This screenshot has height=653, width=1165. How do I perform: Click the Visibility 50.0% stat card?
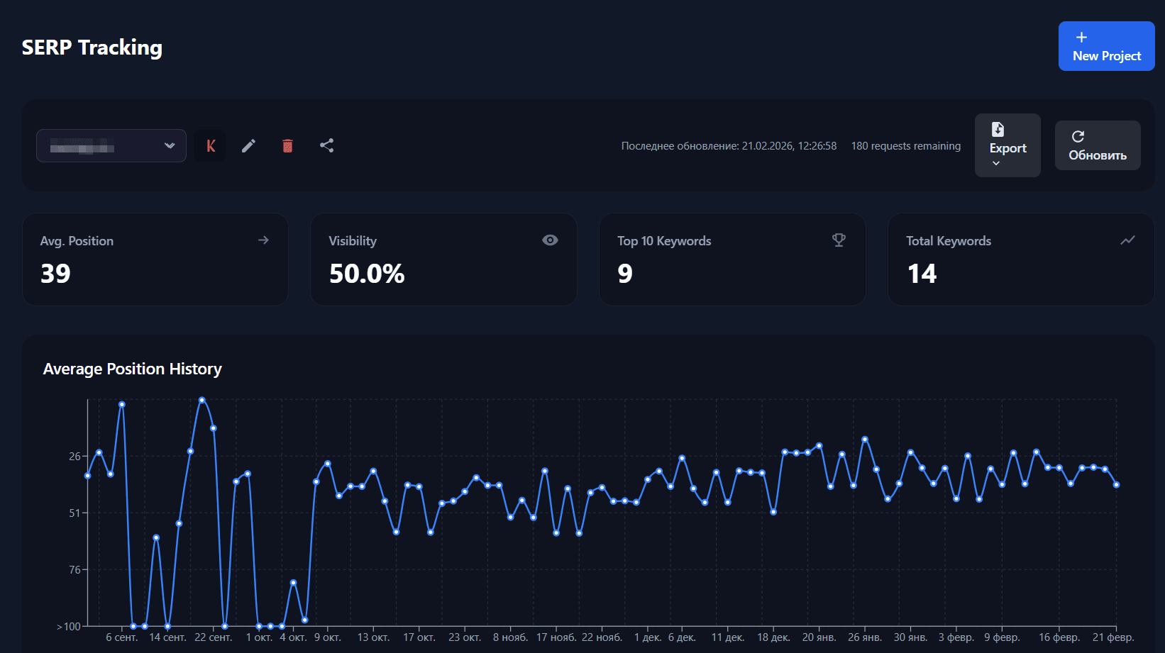click(x=443, y=259)
